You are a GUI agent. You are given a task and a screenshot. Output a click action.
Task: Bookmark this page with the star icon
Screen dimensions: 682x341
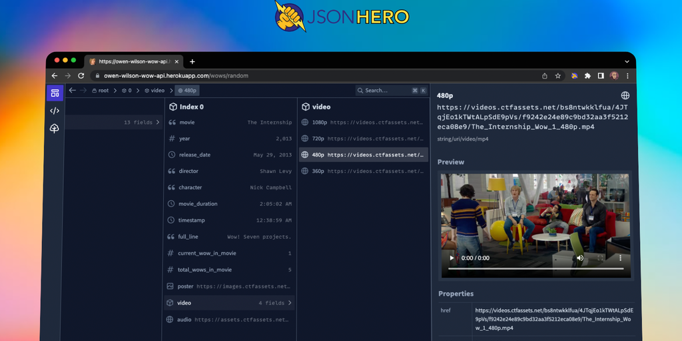(558, 76)
